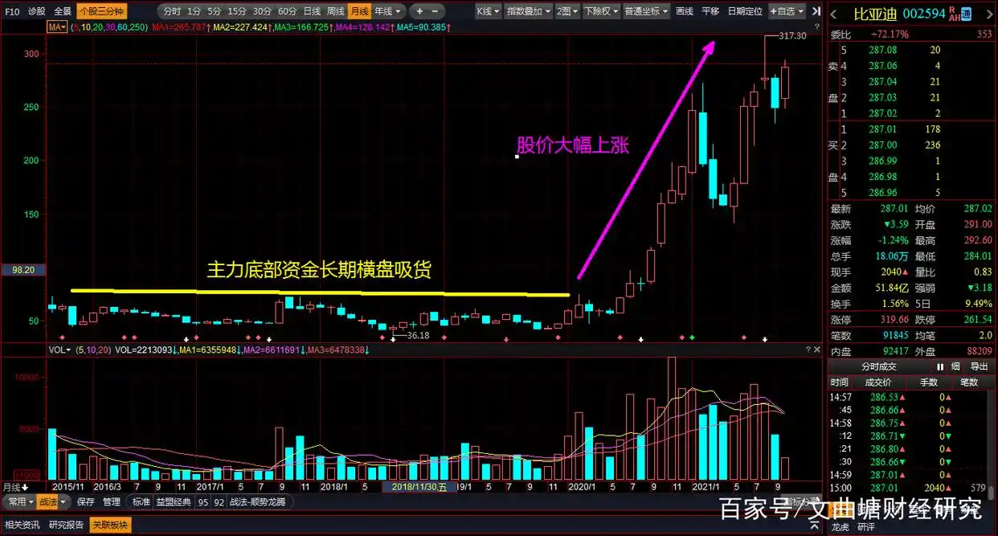Collapse the toolbar with the arrow icon

tap(814, 11)
